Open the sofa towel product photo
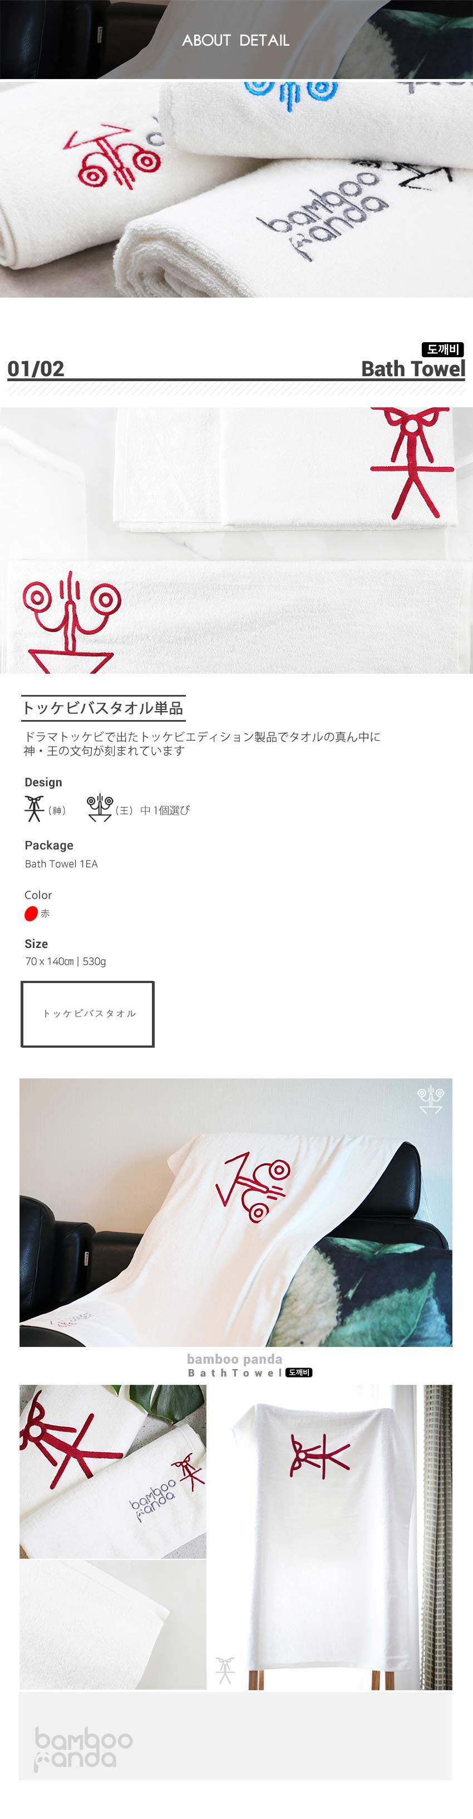Image resolution: width=473 pixels, height=1819 pixels. 235,1212
